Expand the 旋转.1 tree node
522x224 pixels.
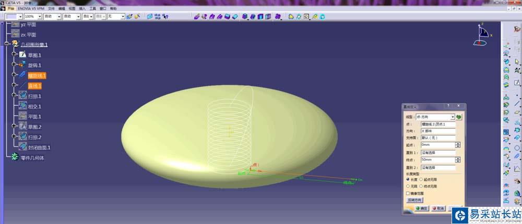(x=14, y=64)
